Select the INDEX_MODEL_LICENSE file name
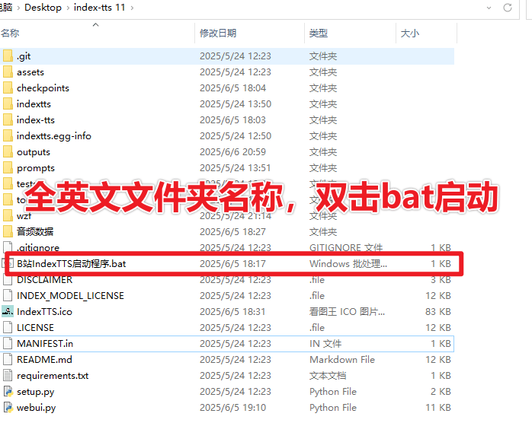 click(x=70, y=296)
